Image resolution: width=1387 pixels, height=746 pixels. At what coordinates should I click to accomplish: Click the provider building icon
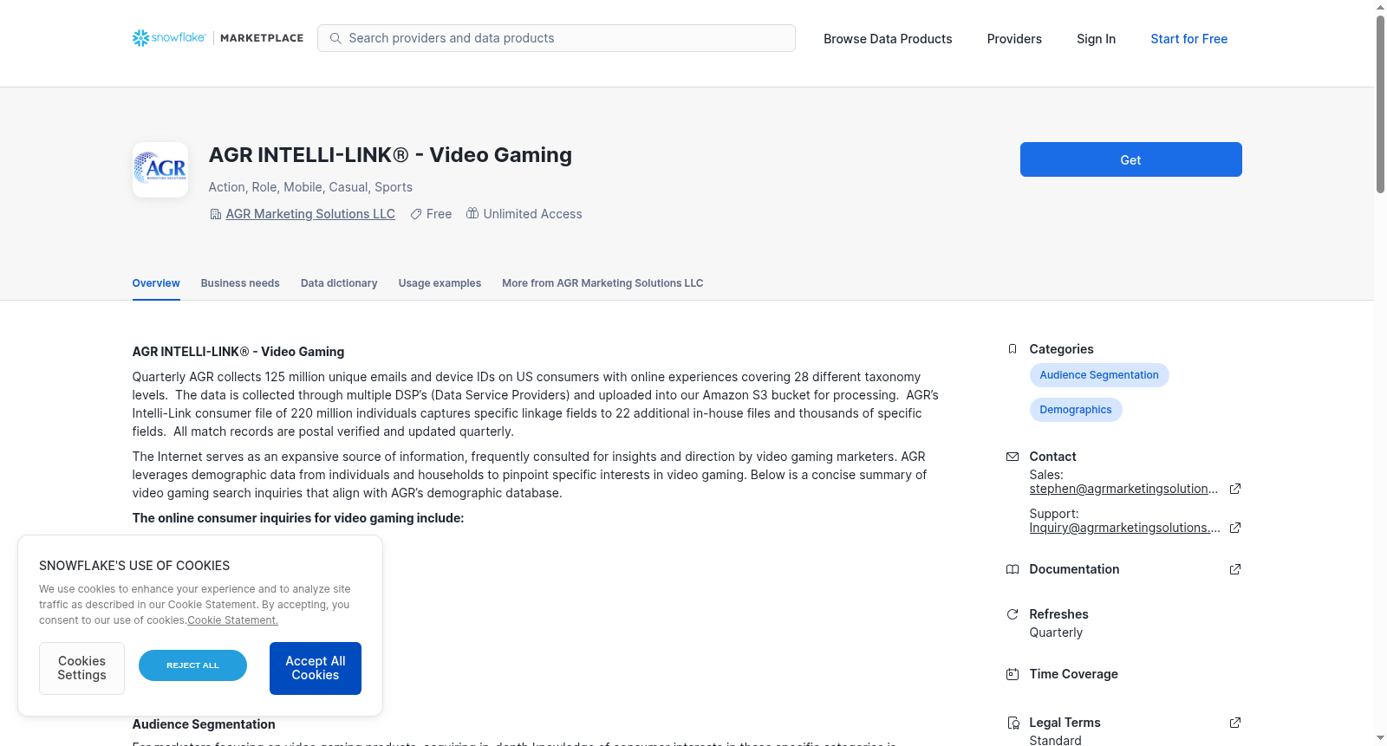point(216,214)
